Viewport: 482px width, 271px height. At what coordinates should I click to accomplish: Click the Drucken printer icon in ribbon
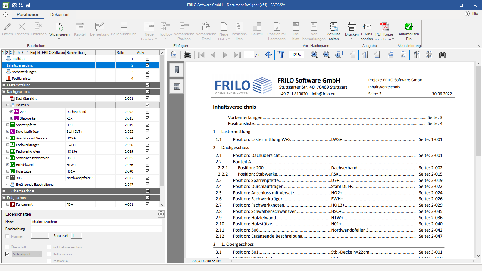[x=352, y=26]
